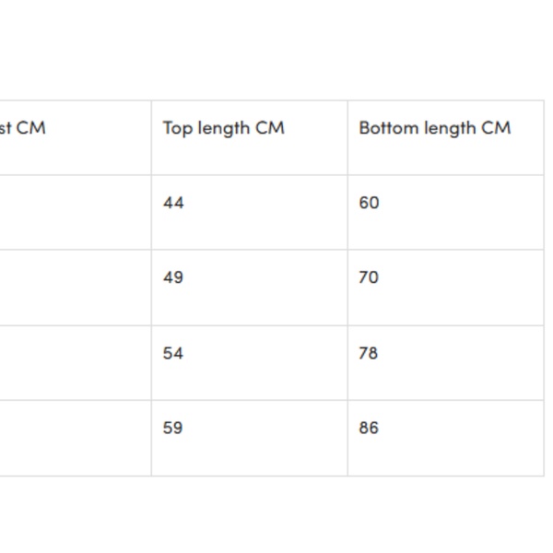Click the top length value 44
This screenshot has width=553, height=553.
pyautogui.click(x=173, y=203)
